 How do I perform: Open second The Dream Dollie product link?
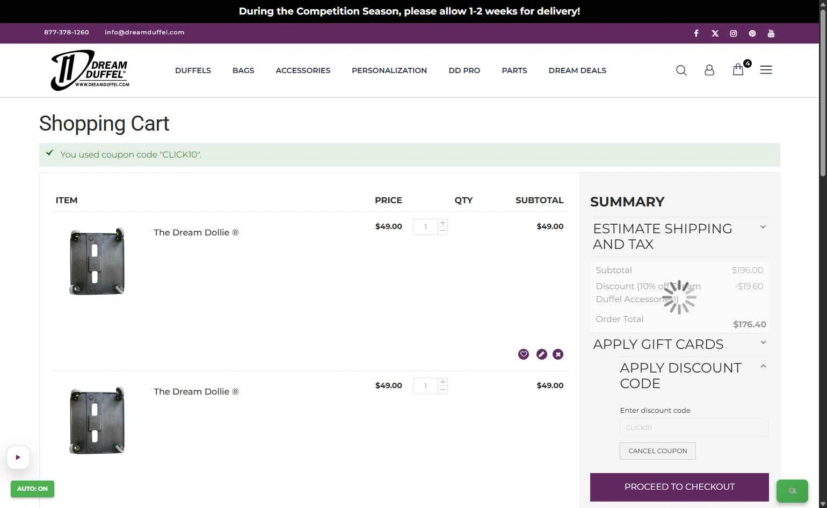(x=196, y=391)
